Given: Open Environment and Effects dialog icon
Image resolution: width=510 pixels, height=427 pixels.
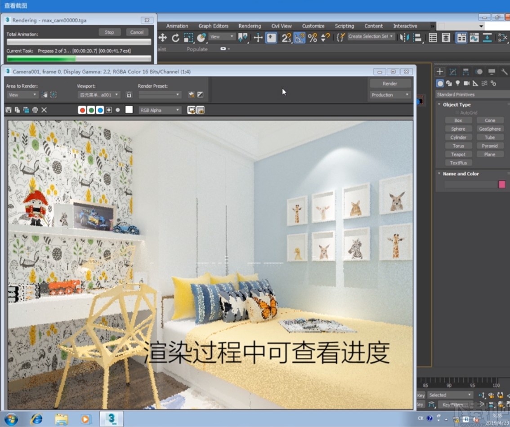Looking at the screenshot, I should [201, 94].
